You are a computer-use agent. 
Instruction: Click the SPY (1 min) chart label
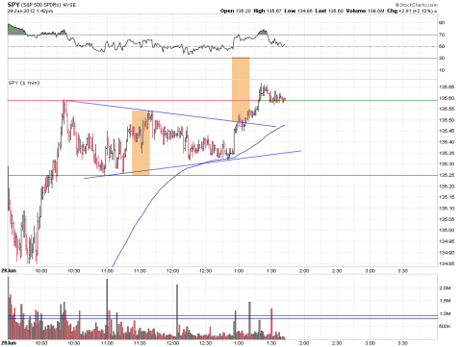[24, 83]
